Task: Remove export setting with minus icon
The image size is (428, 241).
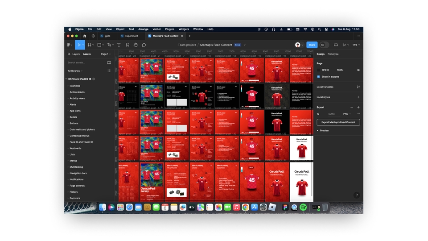Action: click(352, 107)
